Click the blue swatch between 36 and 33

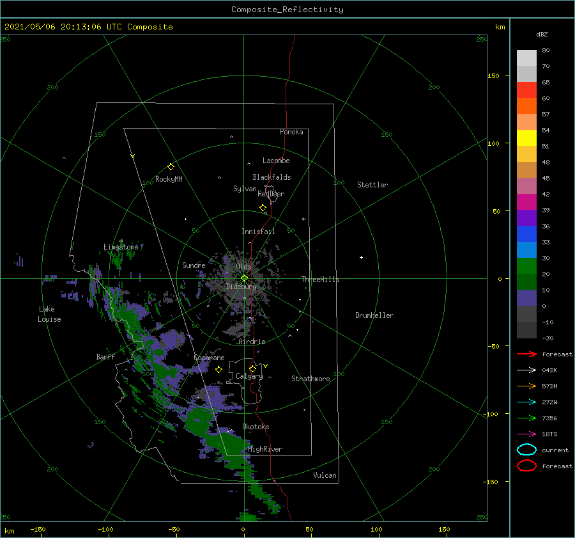tap(526, 233)
